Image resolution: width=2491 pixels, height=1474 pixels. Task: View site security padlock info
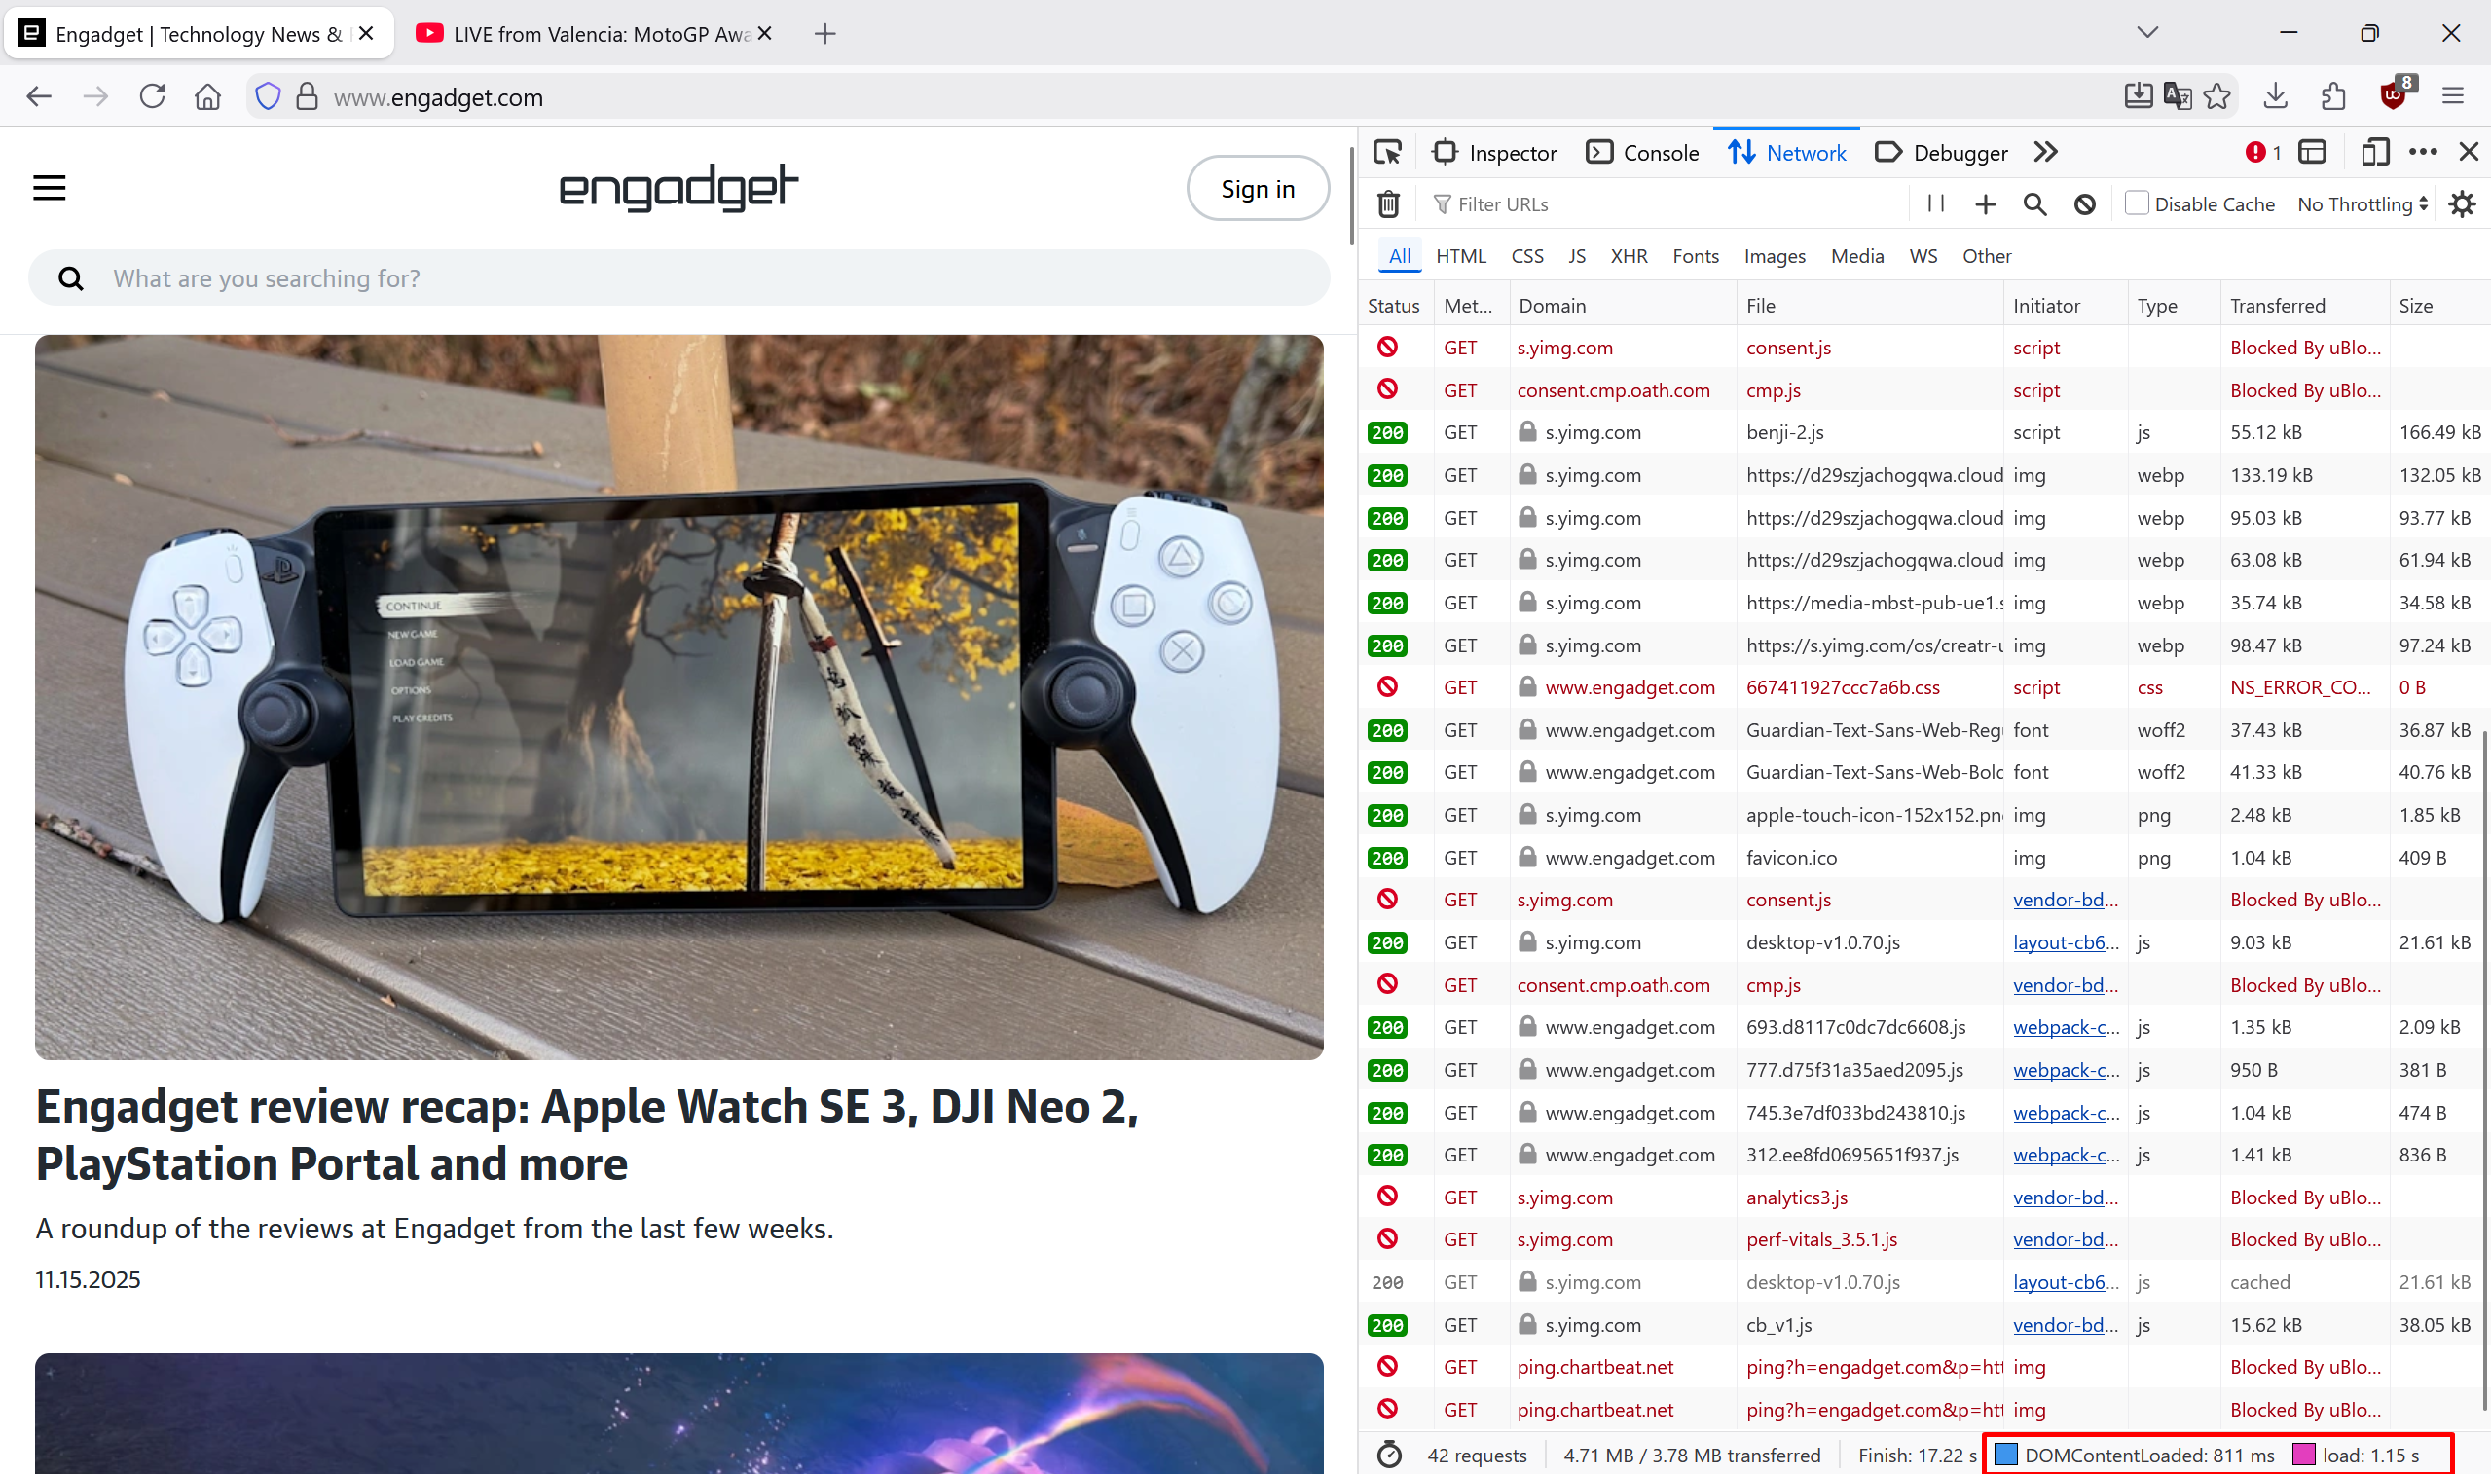pos(308,96)
